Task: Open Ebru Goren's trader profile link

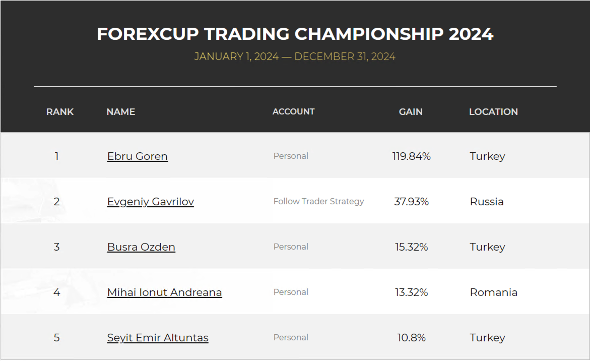Action: 137,156
